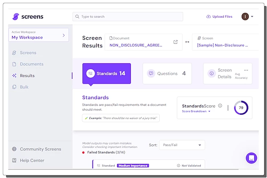Click the Standard list icon on card
This screenshot has width=267, height=178.
(x=98, y=166)
